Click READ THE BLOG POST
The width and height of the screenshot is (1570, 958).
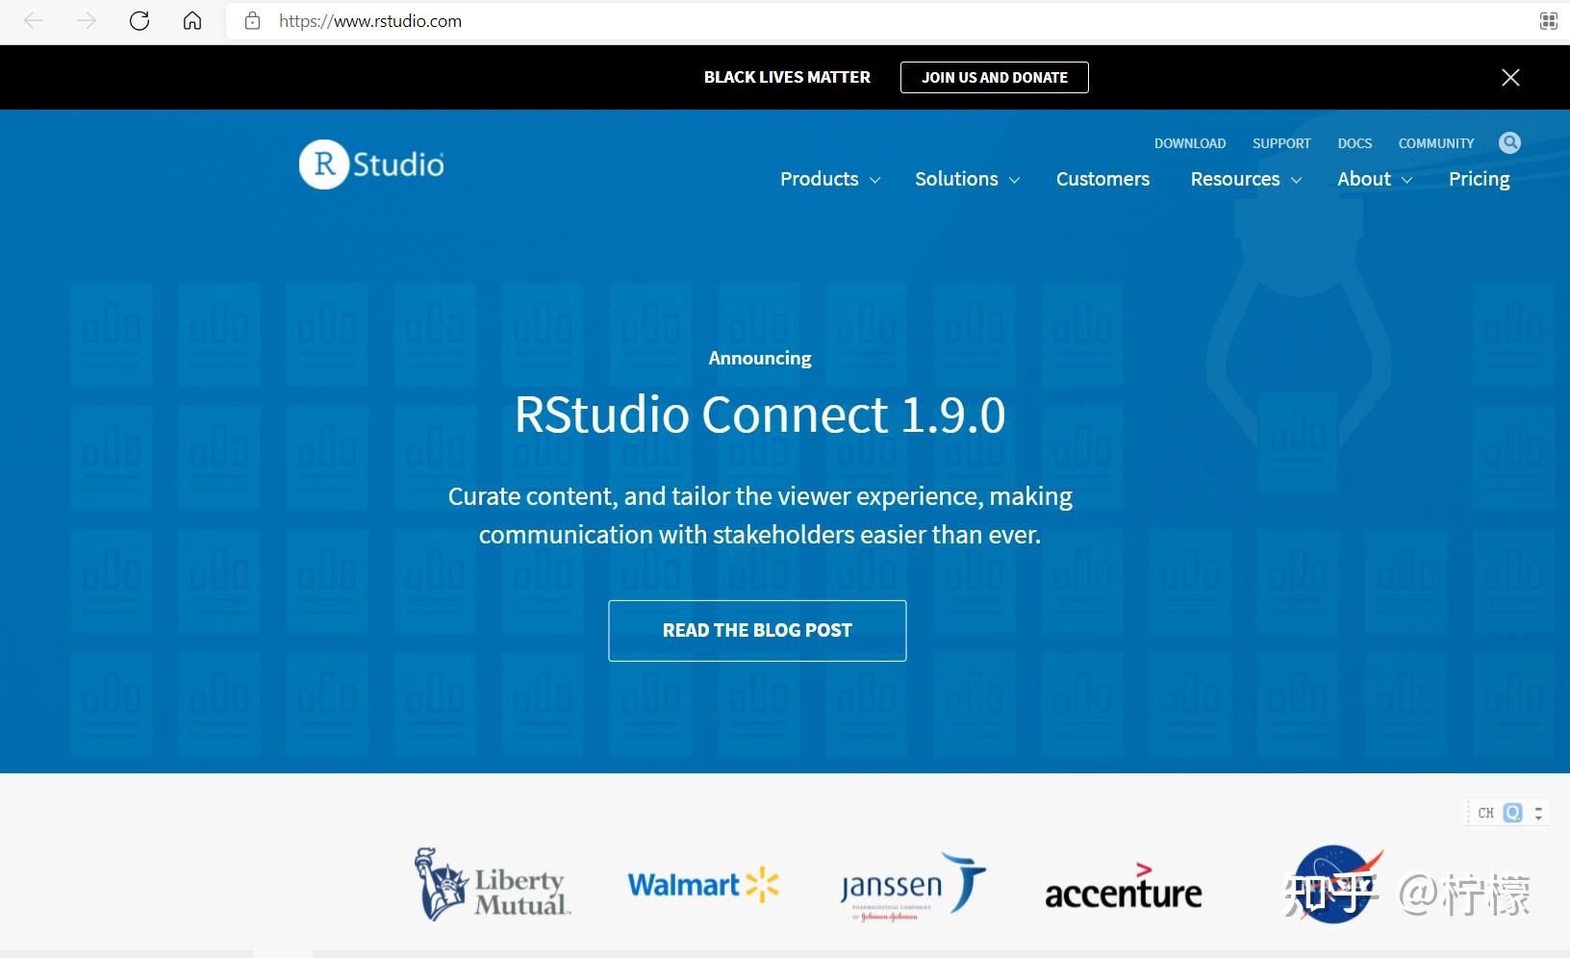(756, 630)
